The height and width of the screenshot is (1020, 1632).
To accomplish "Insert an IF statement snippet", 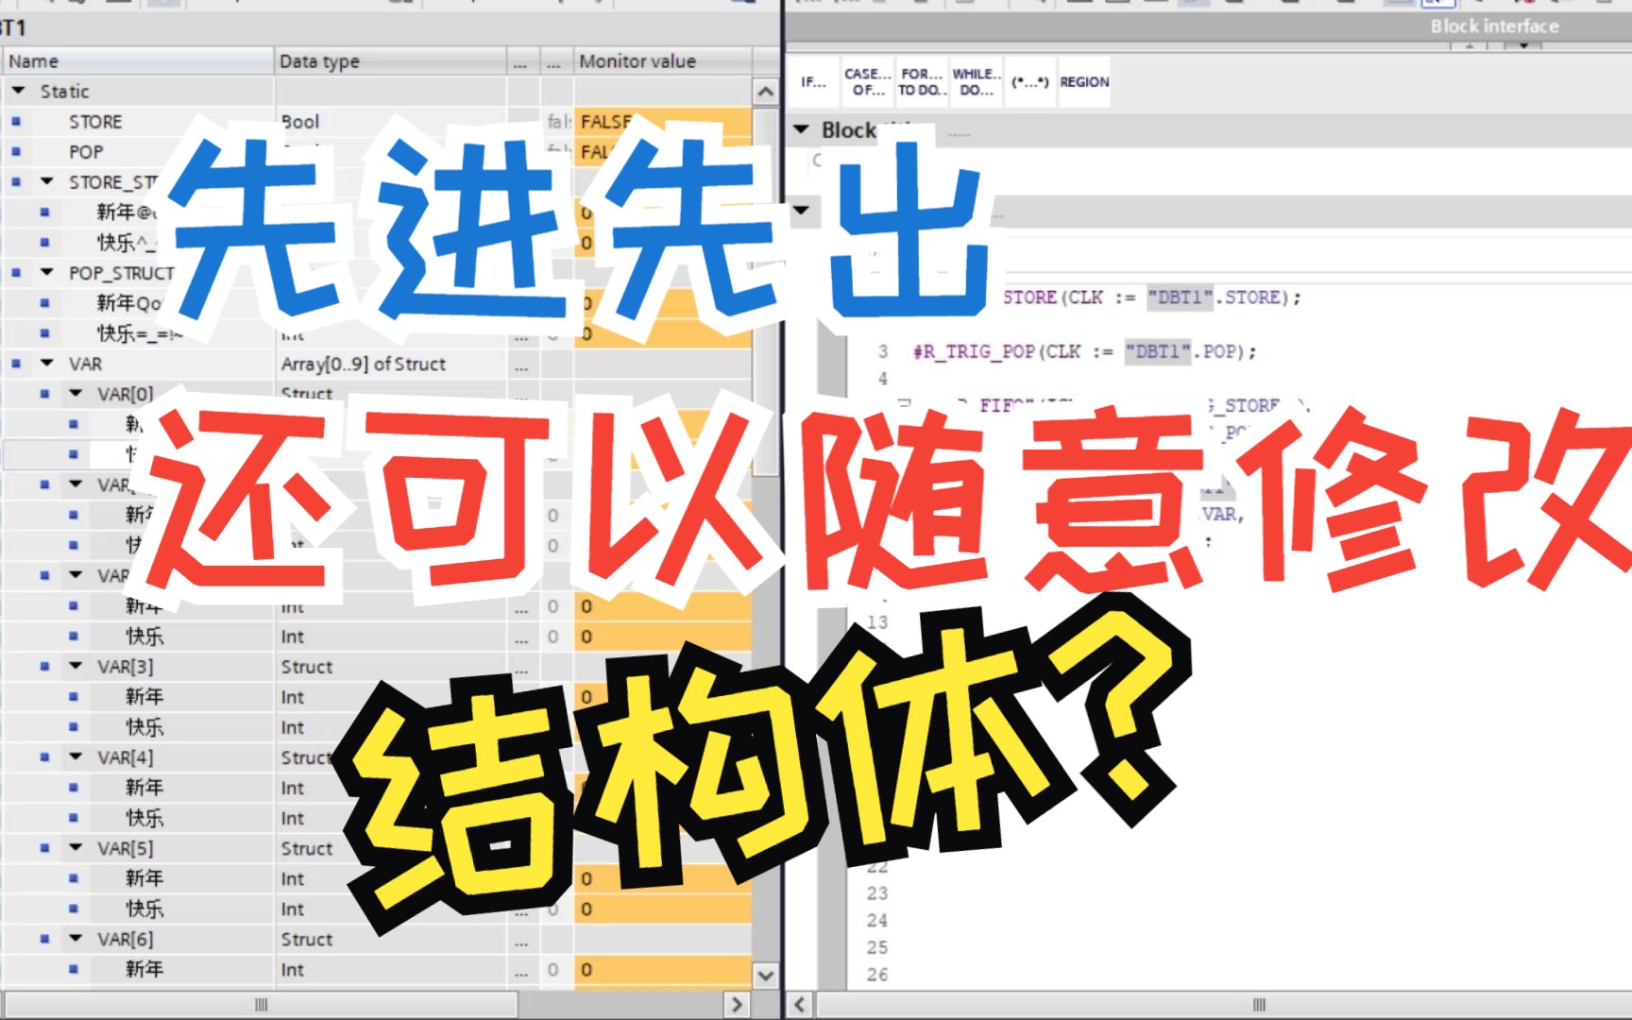I will 814,82.
